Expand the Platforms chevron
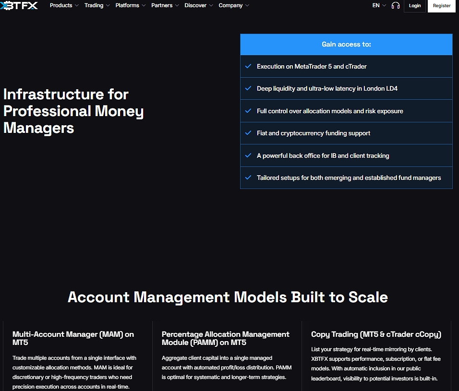Viewport: 459px width, 391px height. (x=144, y=6)
